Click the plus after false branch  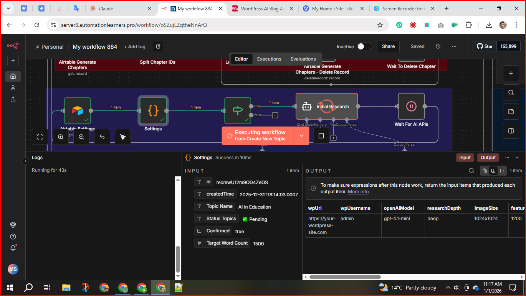click(x=275, y=115)
